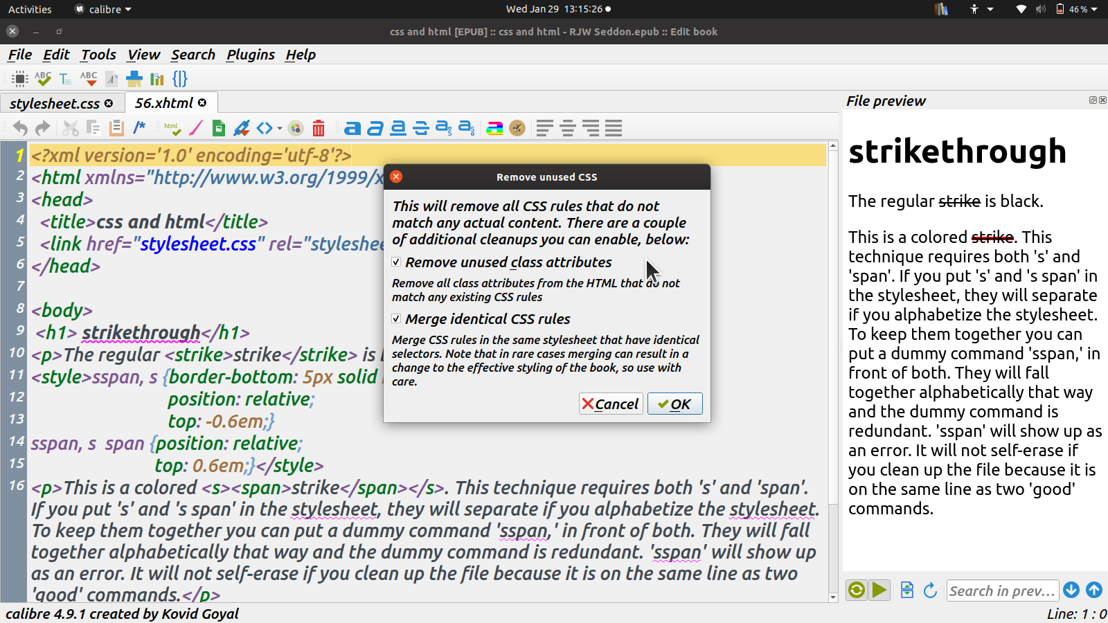Screen dimensions: 1108x623
Task: Reload the file preview
Action: click(x=930, y=590)
